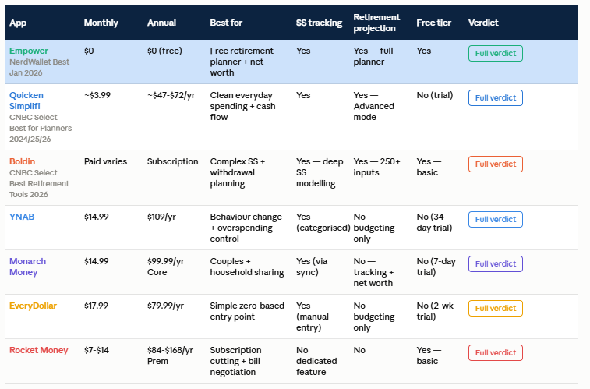Viewport: 590px width, 389px height.
Task: Follow the Quicken Simplifi app link
Action: point(26,101)
